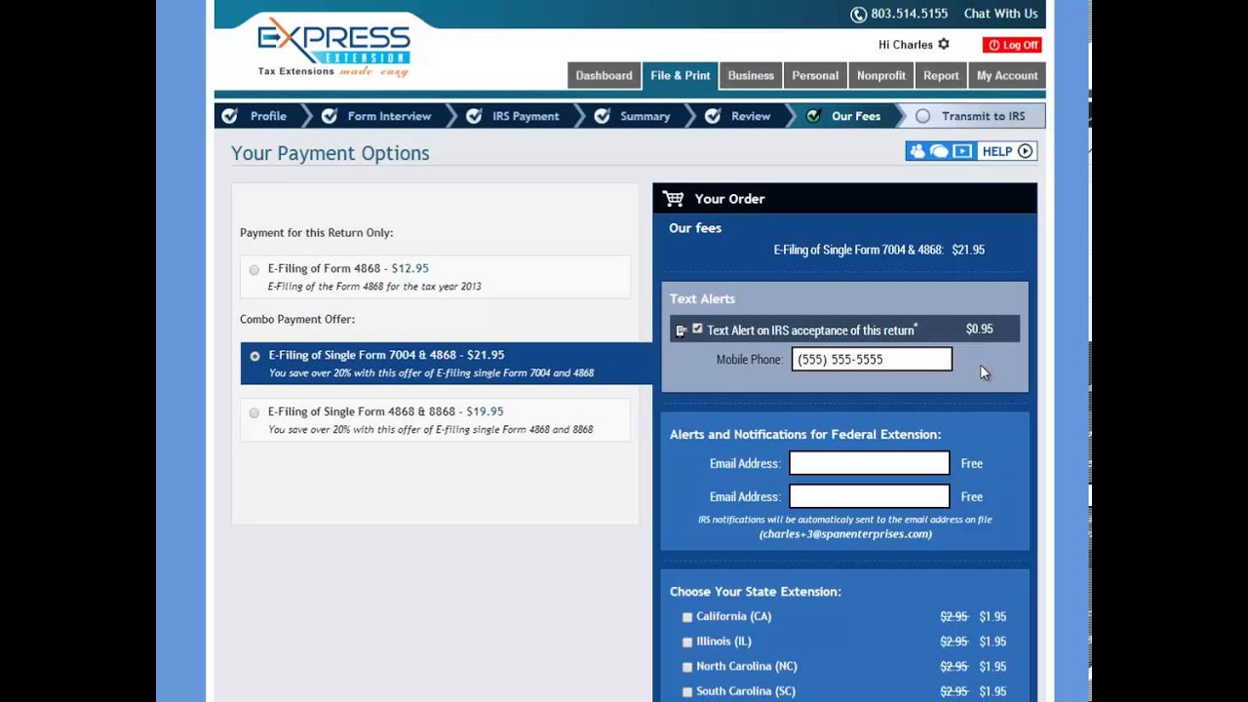1248x702 pixels.
Task: Click the checkmark icon on Profile step
Action: (x=229, y=116)
